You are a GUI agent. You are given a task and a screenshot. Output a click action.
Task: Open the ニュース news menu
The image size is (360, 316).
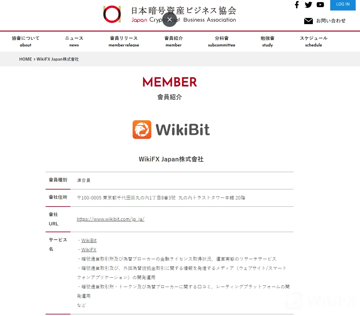(74, 41)
